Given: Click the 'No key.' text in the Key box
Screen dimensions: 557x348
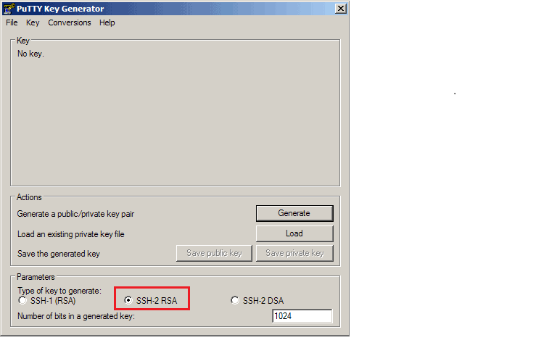Looking at the screenshot, I should click(30, 54).
